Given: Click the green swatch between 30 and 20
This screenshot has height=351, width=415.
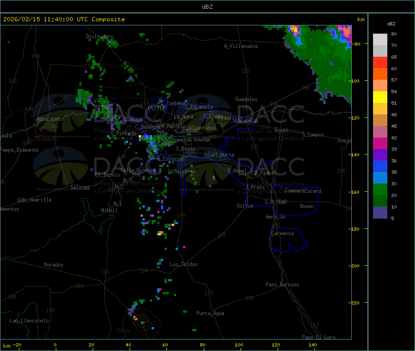Looking at the screenshot, I should 380,189.
